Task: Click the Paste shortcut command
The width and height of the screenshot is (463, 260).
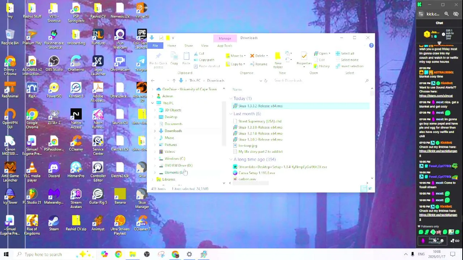Action: coord(207,66)
